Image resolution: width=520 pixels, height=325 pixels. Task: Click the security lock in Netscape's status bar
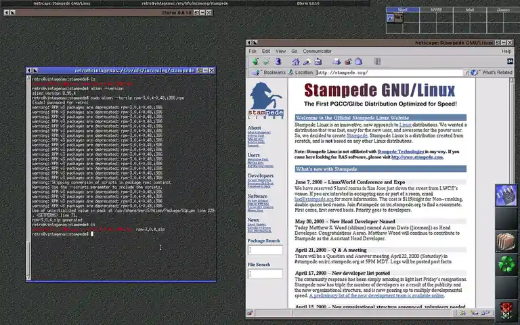click(250, 313)
